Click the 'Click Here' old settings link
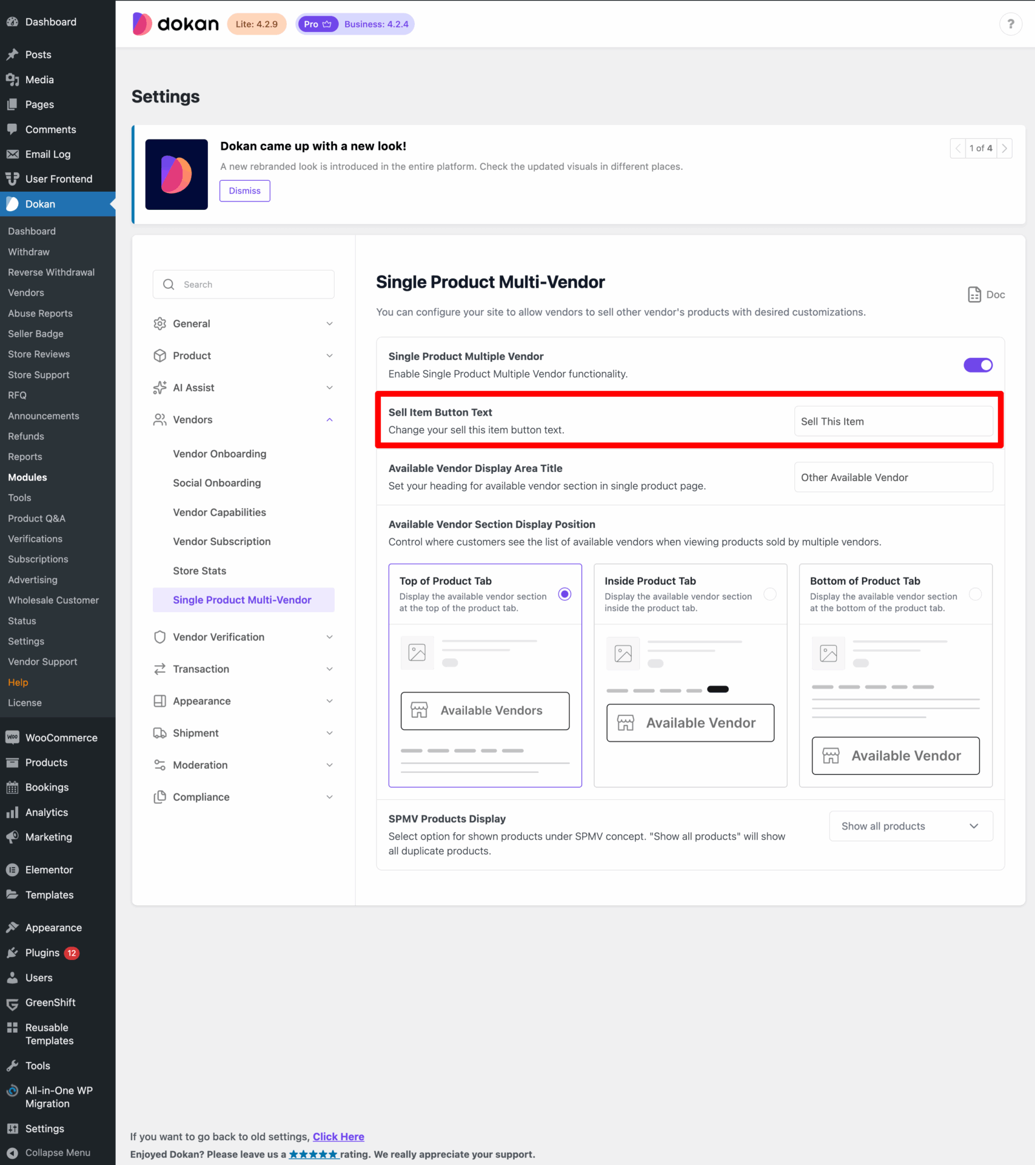This screenshot has height=1165, width=1035. [338, 1136]
